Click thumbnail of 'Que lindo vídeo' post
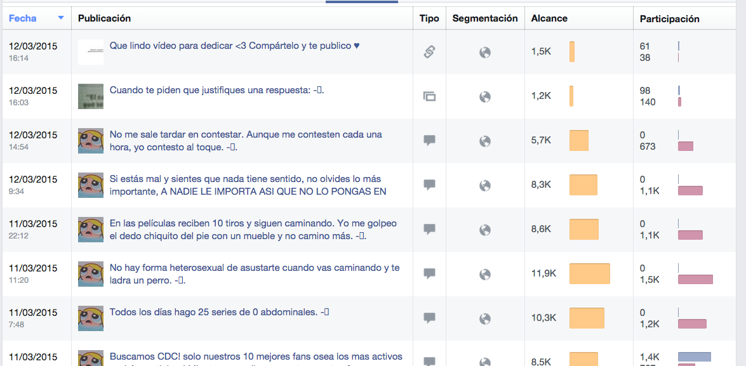Viewport: 746px width, 366px height. point(91,52)
